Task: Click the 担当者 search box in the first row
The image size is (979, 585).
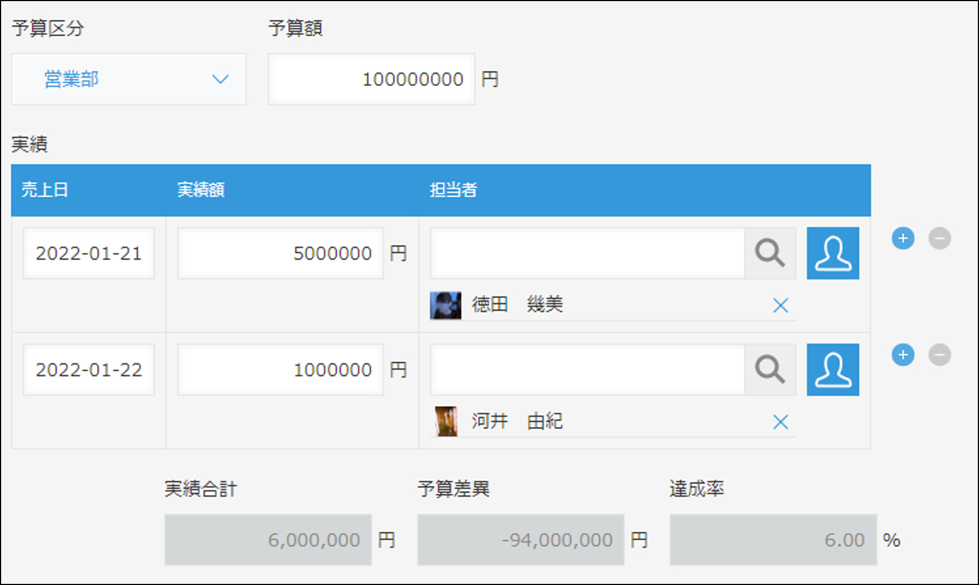Action: pos(587,253)
